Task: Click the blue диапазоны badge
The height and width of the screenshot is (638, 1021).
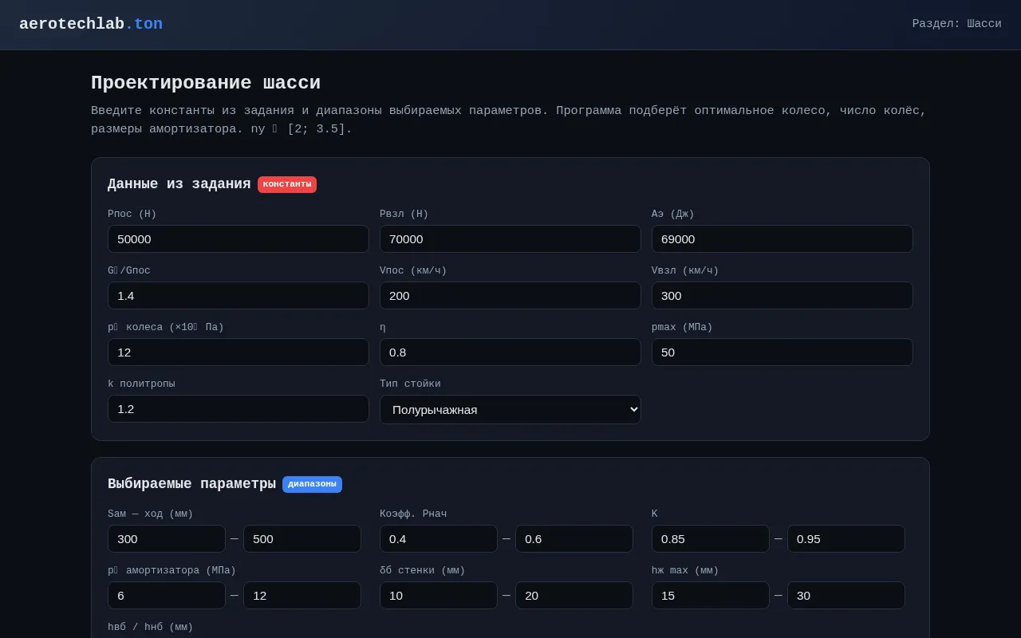Action: (x=312, y=484)
